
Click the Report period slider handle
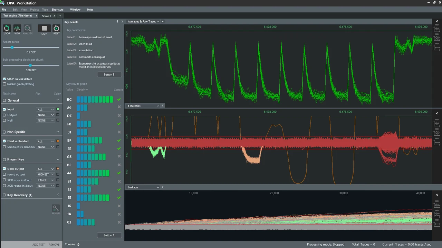[x=12, y=48]
